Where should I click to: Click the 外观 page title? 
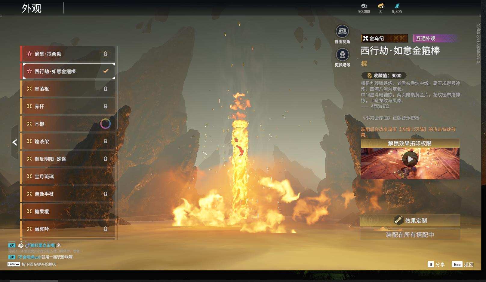coord(31,8)
